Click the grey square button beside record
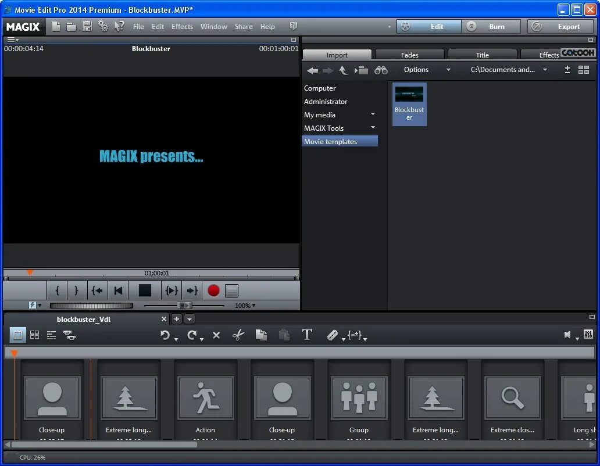The image size is (600, 466). click(231, 291)
